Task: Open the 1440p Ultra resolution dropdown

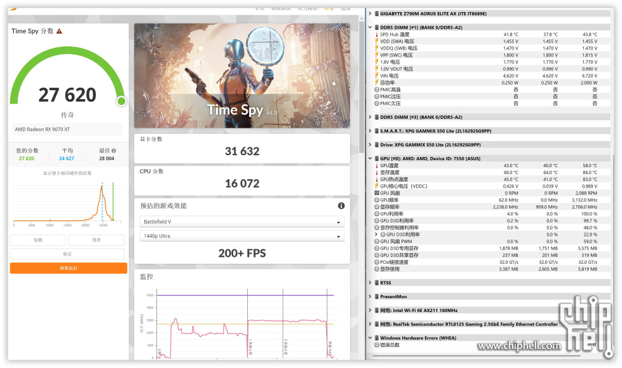Action: pos(241,236)
